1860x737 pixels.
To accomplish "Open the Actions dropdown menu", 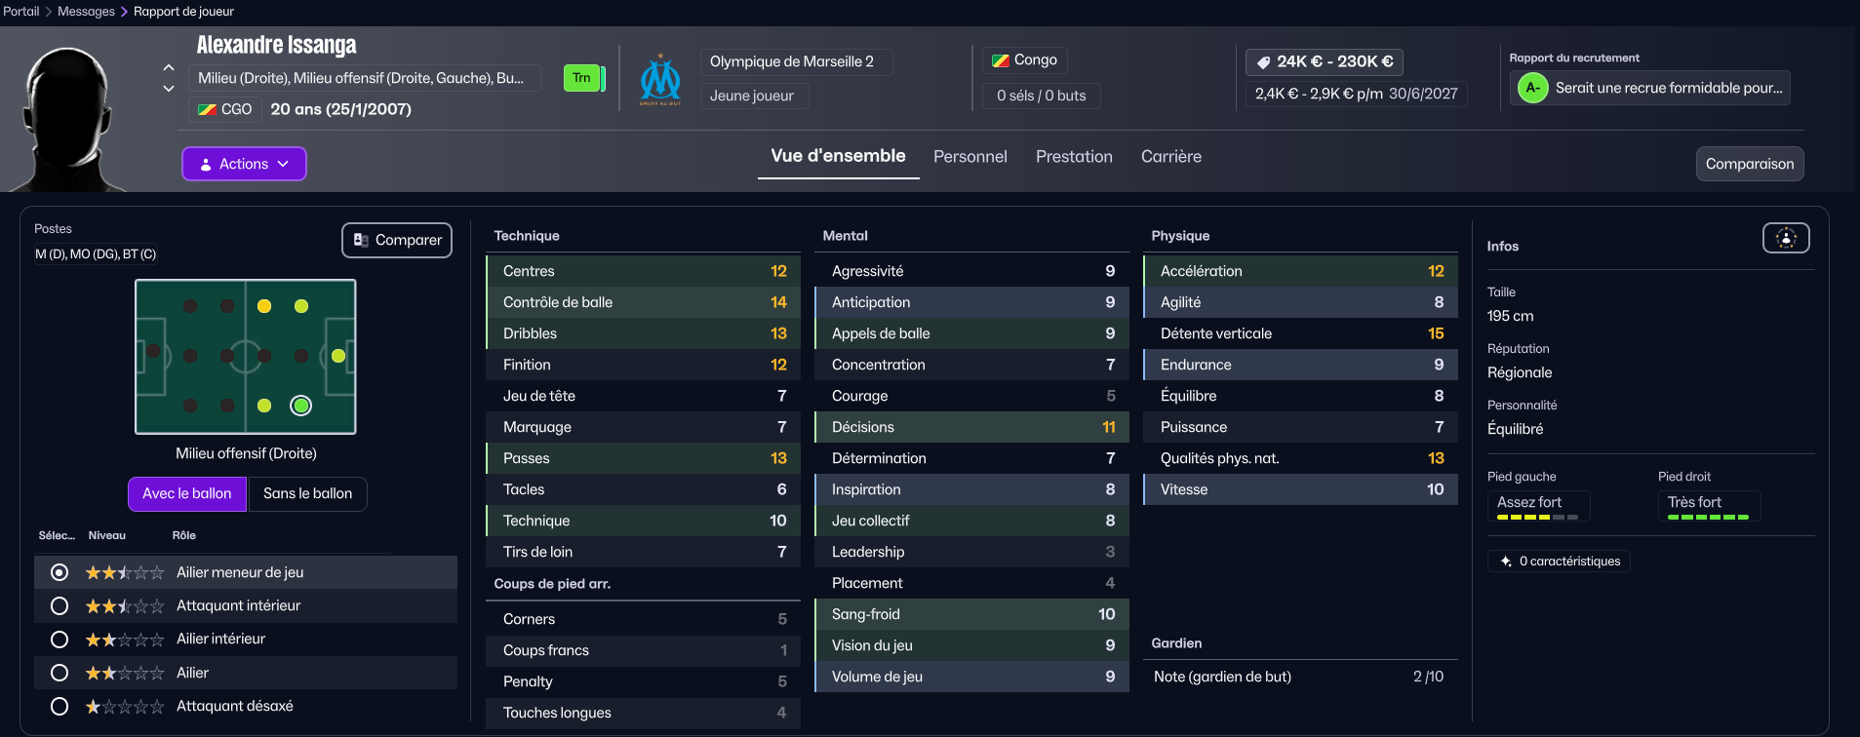I will coord(244,164).
